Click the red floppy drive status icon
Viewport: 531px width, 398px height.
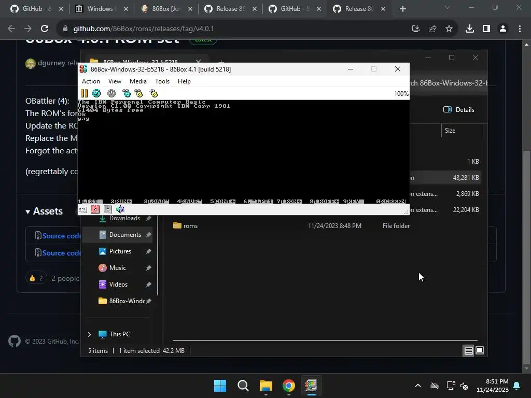click(x=95, y=209)
